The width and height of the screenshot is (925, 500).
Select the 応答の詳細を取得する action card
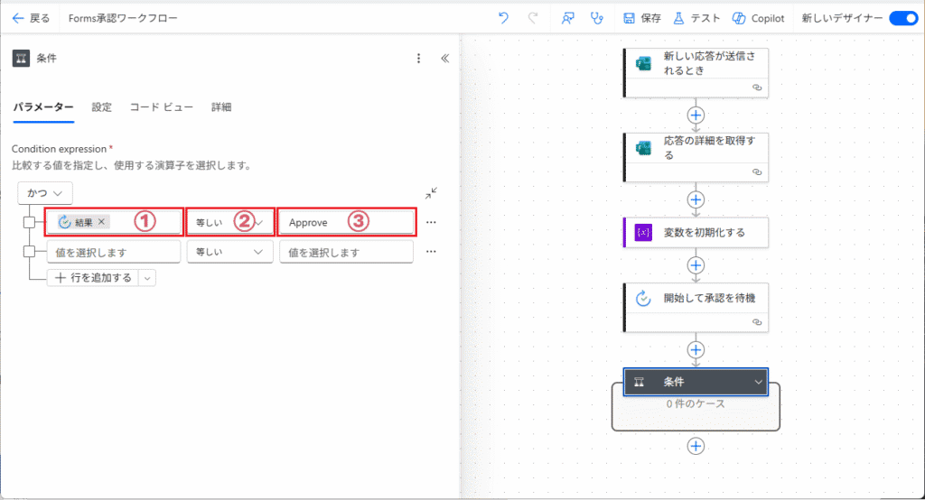coord(696,157)
